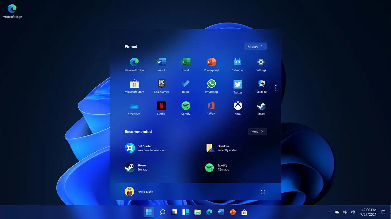Screen dimensions: 391x219
Task: Open Hritik Bisht user account menu
Action: coord(139,192)
